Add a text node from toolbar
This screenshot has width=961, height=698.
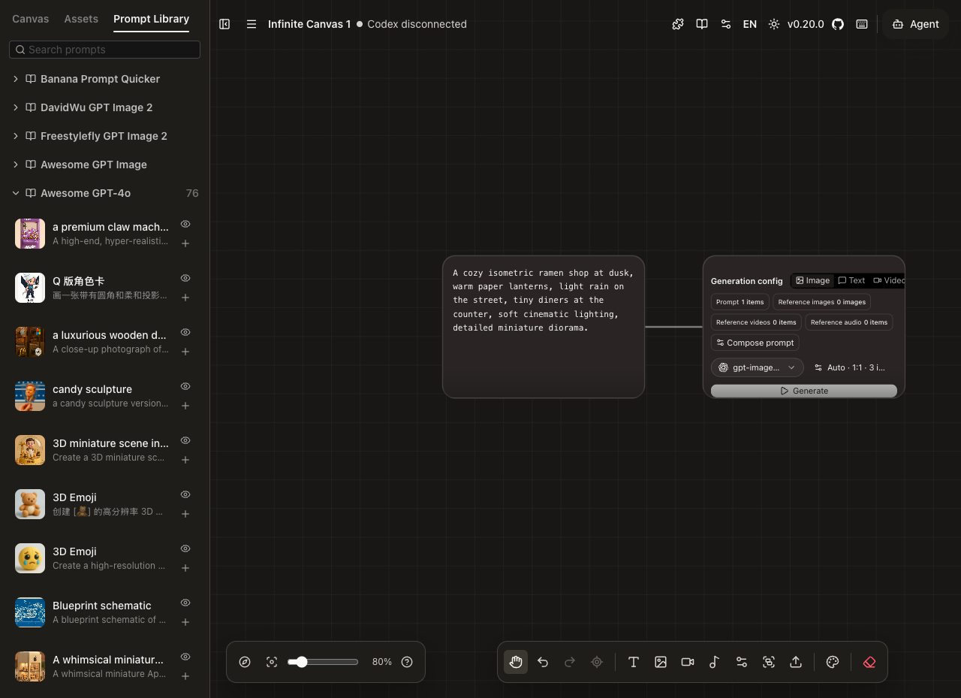634,662
